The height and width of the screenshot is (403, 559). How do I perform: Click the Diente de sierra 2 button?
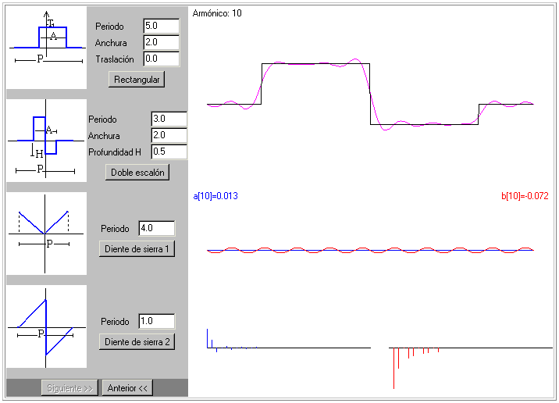coord(137,342)
